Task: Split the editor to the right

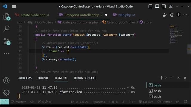Action: tap(178, 15)
